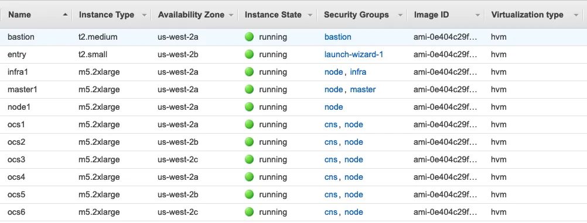The width and height of the screenshot is (587, 223).
Task: Click the green running icon for node1
Action: (x=250, y=107)
